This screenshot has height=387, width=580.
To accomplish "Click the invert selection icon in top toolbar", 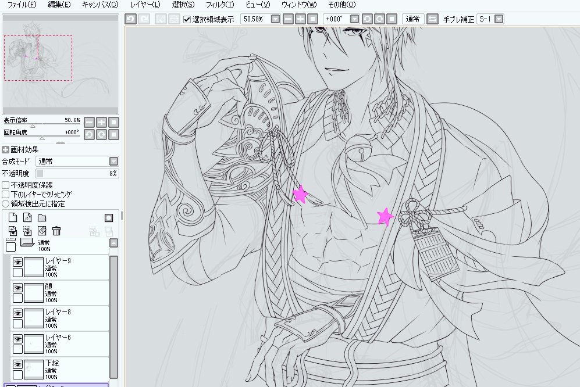I will 174,19.
